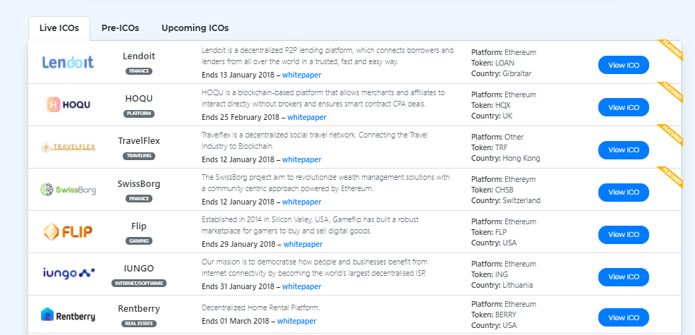Click the Gaming tag under Flip

click(x=139, y=240)
